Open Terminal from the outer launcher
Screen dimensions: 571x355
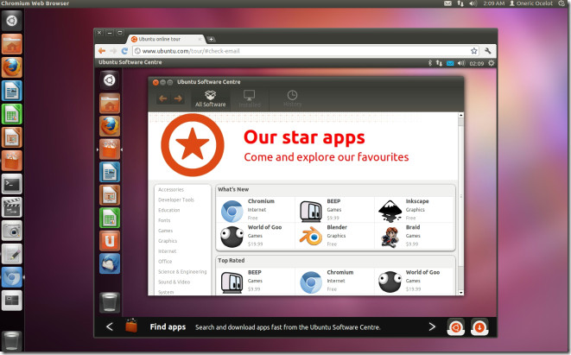(x=11, y=184)
